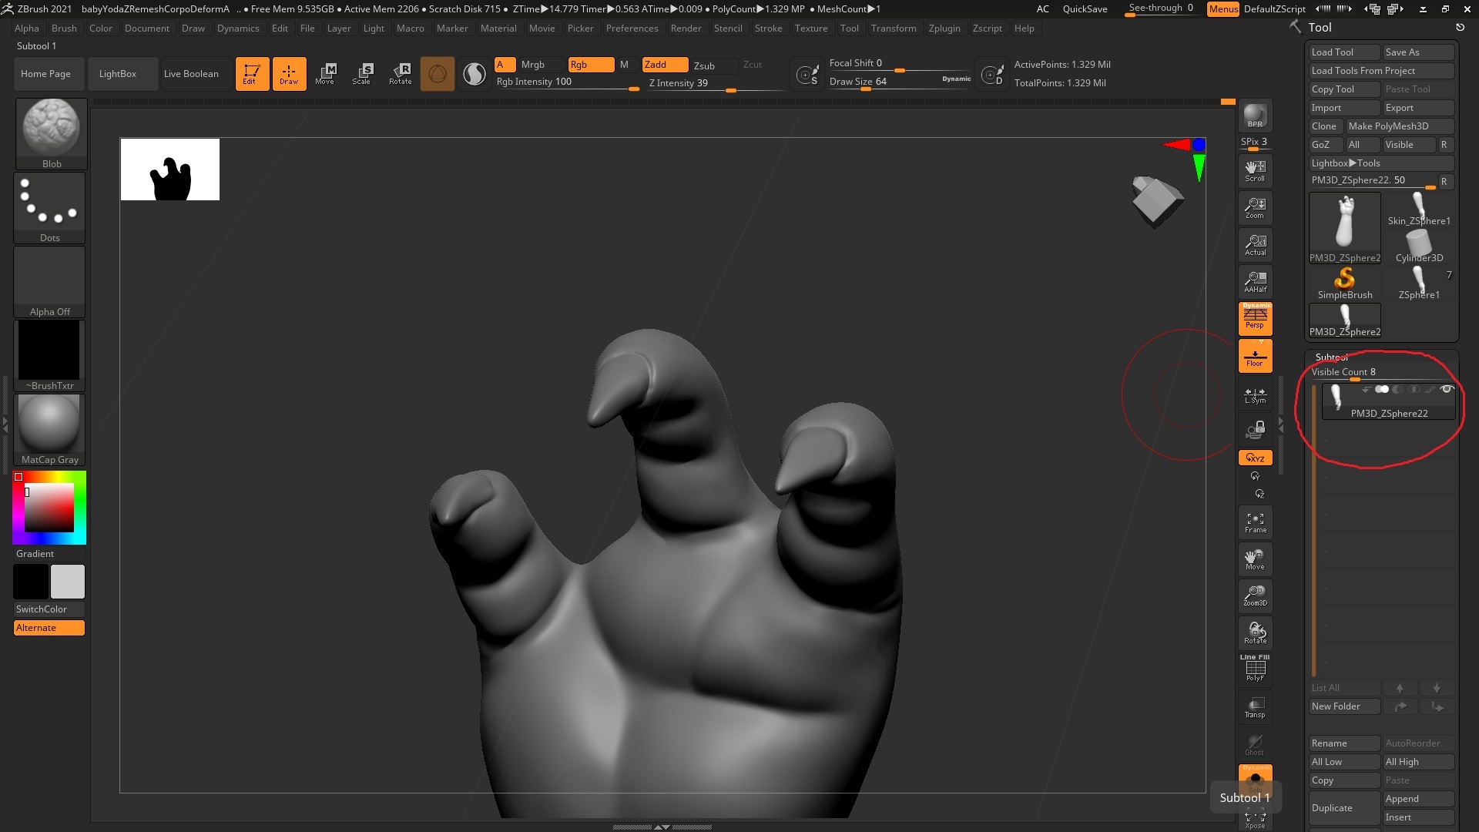The height and width of the screenshot is (832, 1479).
Task: Click the Make PolyMesh3D button
Action: pyautogui.click(x=1398, y=126)
